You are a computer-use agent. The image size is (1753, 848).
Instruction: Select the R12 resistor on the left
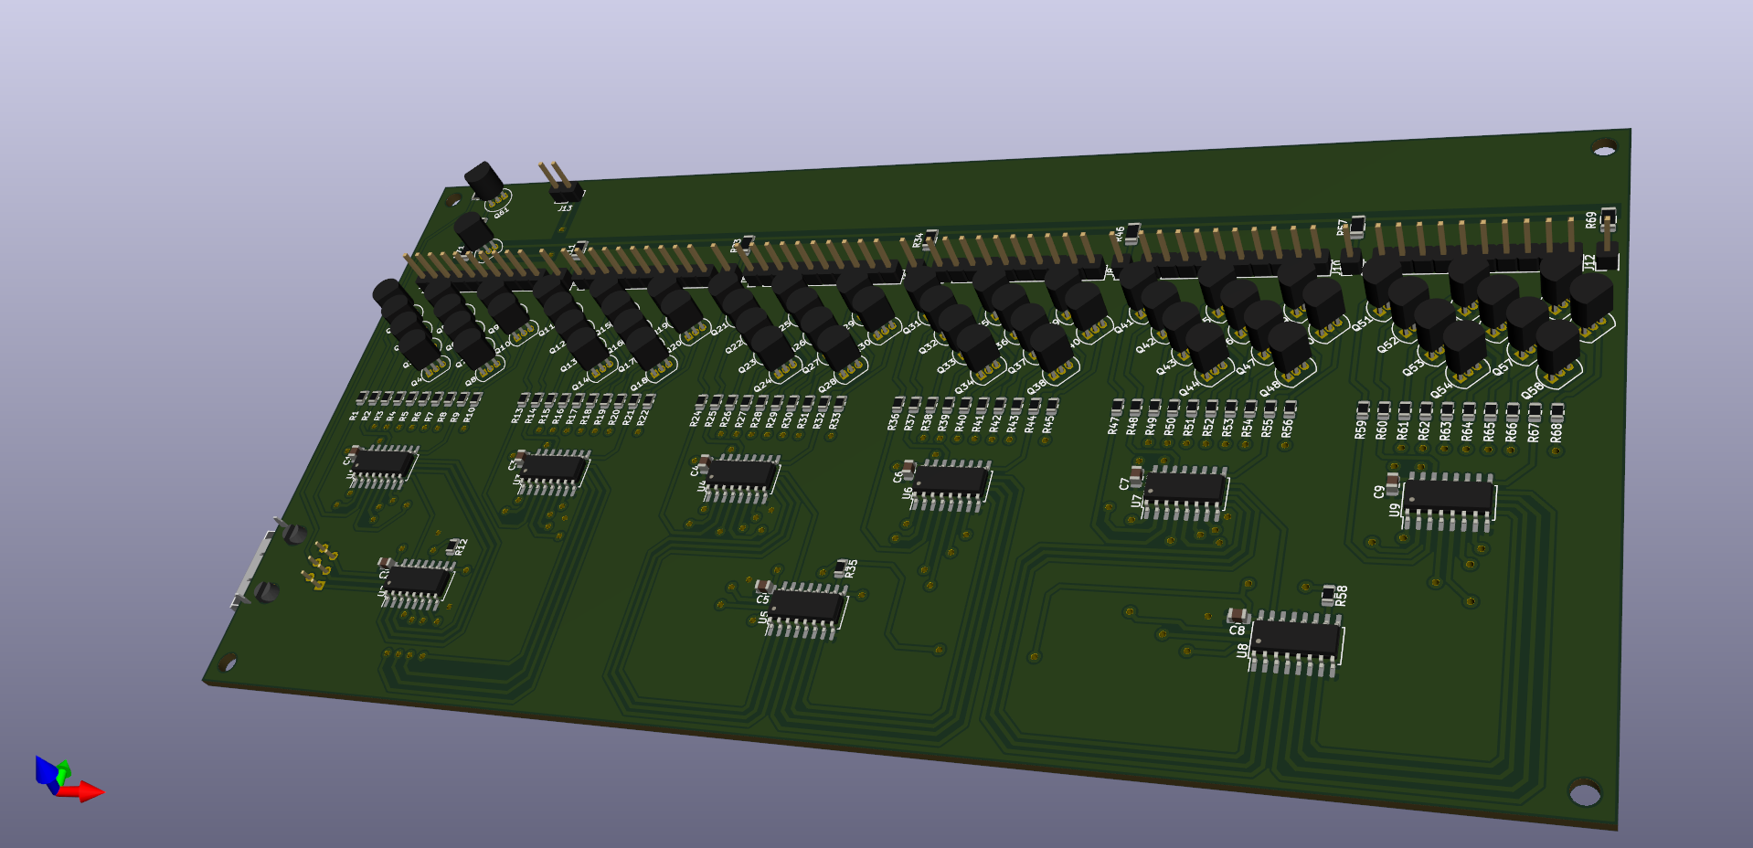point(452,546)
